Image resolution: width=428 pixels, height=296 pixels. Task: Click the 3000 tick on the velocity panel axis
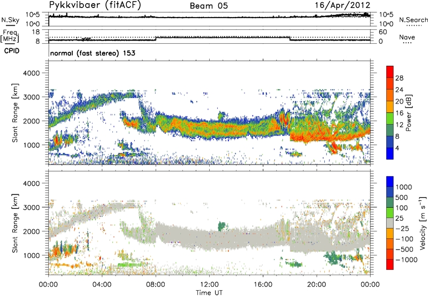(32, 207)
